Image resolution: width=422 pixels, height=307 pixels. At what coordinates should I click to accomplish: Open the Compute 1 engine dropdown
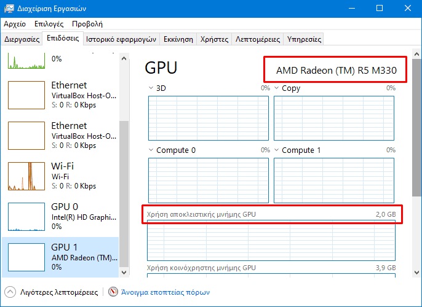[x=276, y=150]
